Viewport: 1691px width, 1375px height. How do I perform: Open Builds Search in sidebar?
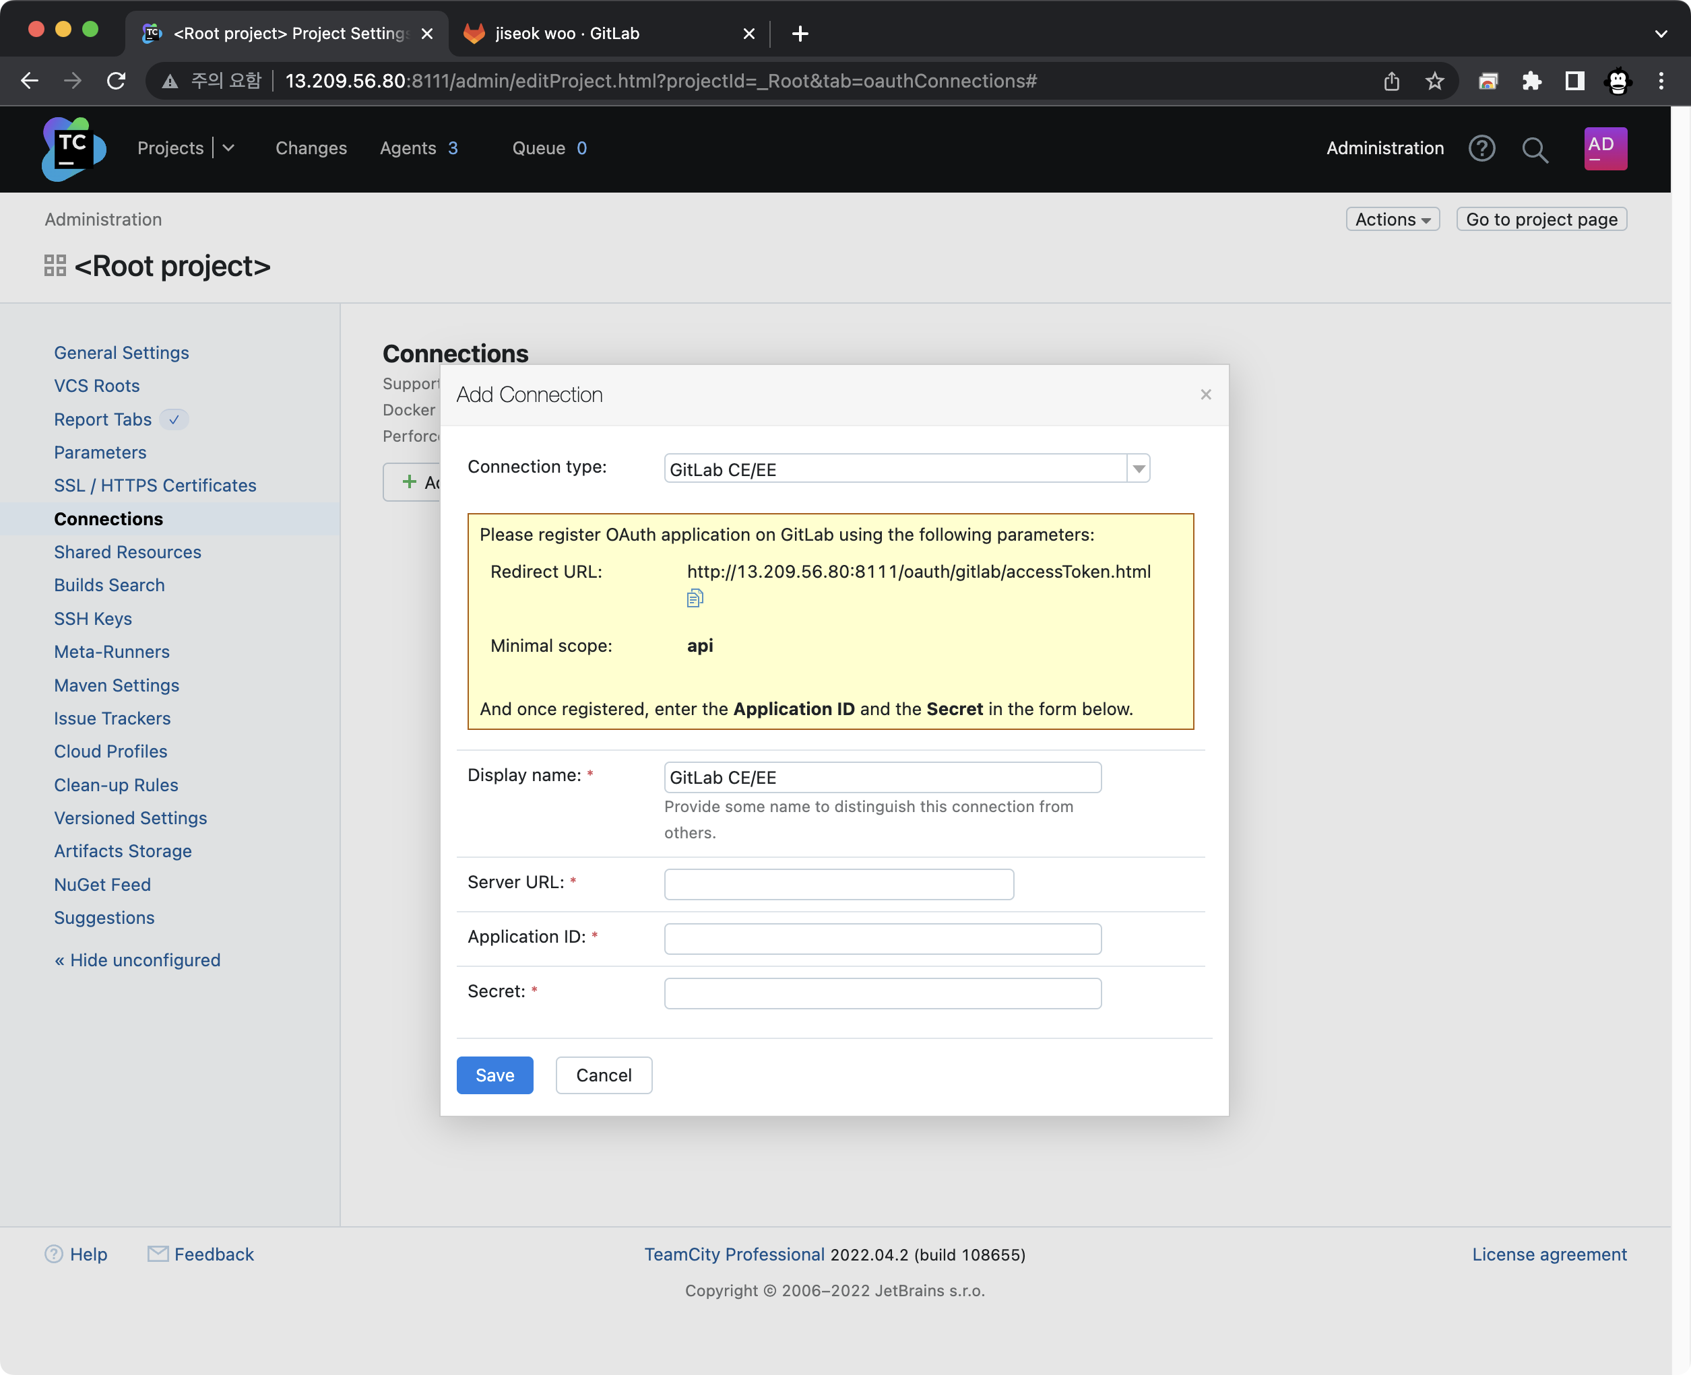[109, 585]
